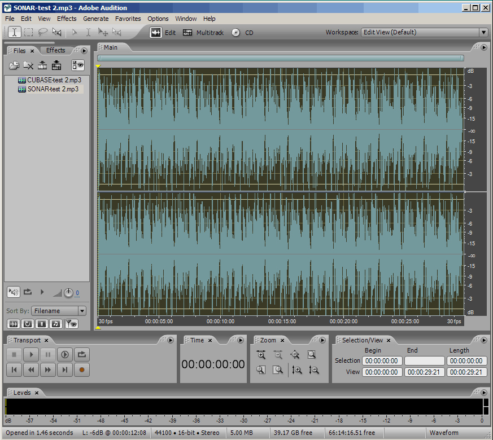The width and height of the screenshot is (493, 440).
Task: Click the preview volume knob
Action: (x=68, y=293)
